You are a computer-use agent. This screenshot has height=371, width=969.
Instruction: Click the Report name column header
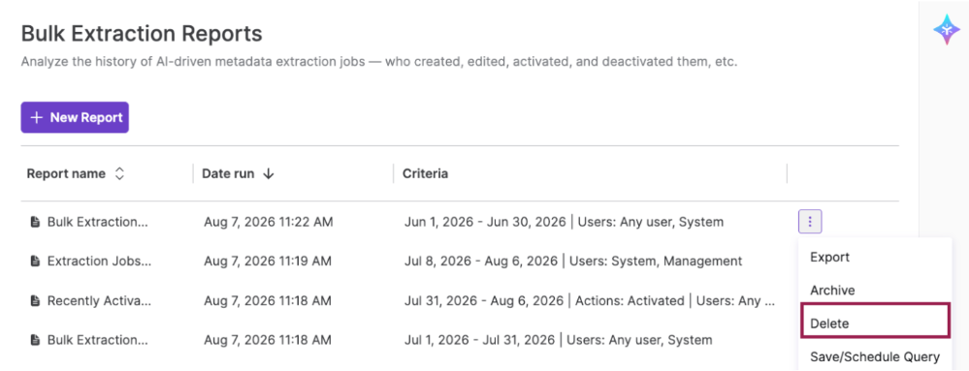pos(66,174)
